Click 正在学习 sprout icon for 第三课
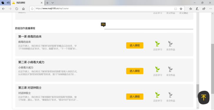The height and width of the screenshot is (110, 214). (x=157, y=95)
